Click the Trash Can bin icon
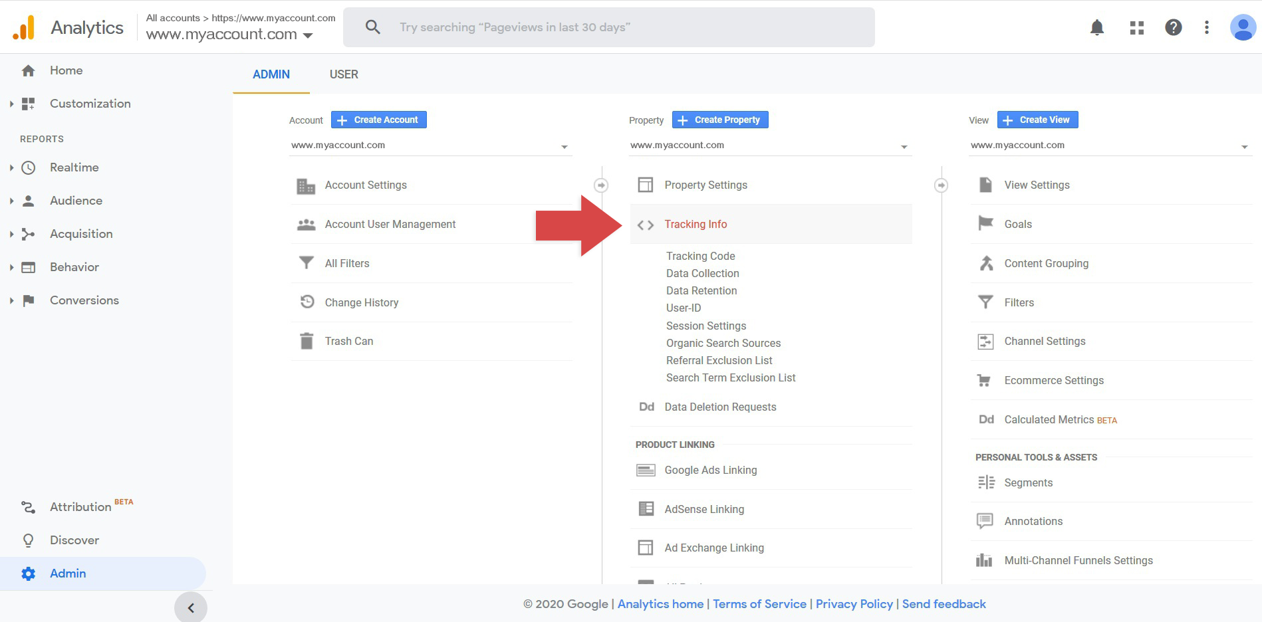Image resolution: width=1262 pixels, height=622 pixels. (307, 341)
